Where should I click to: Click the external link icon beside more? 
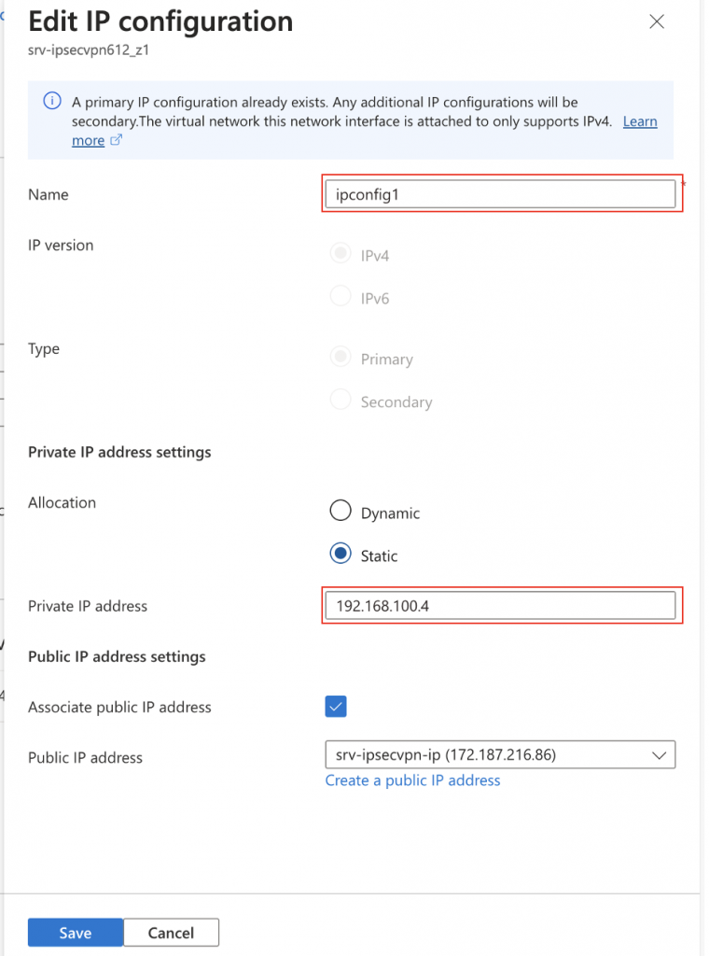(116, 140)
